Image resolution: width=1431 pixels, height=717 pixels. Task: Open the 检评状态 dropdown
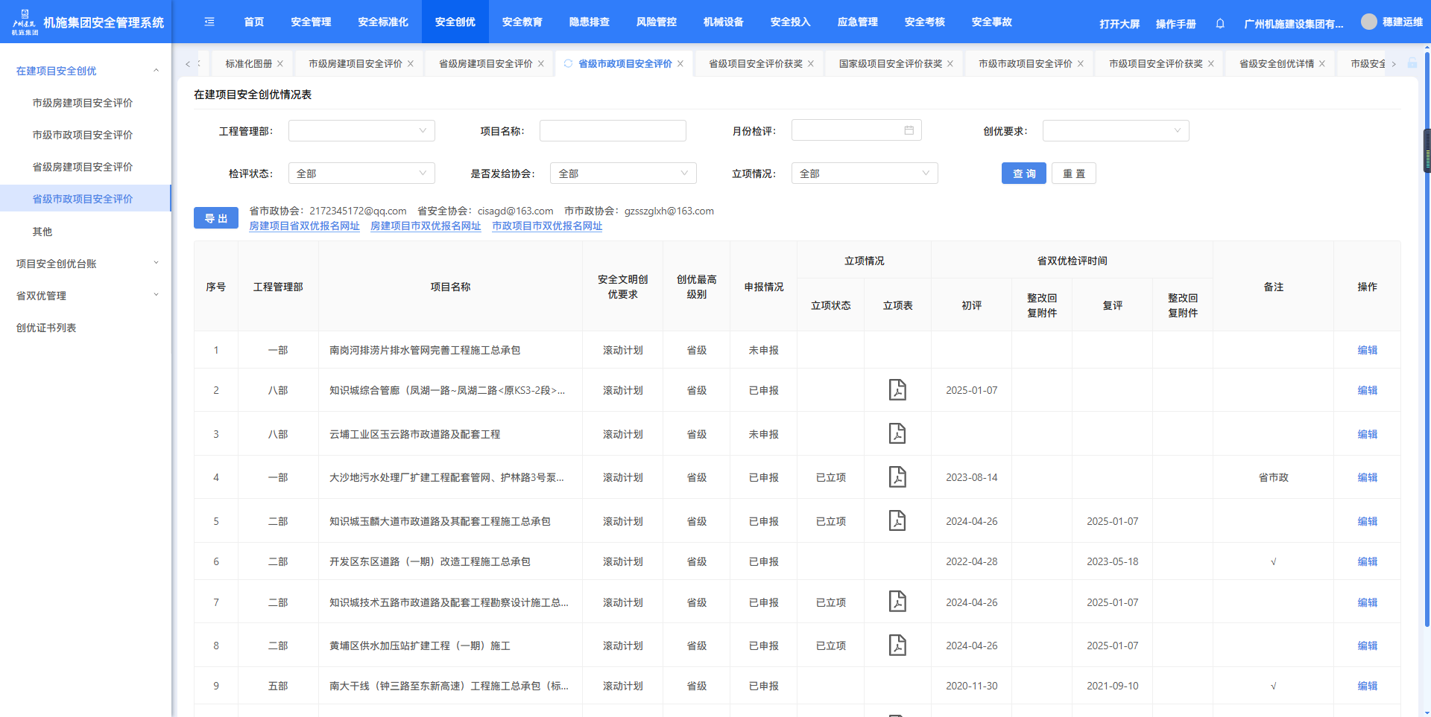tap(361, 173)
